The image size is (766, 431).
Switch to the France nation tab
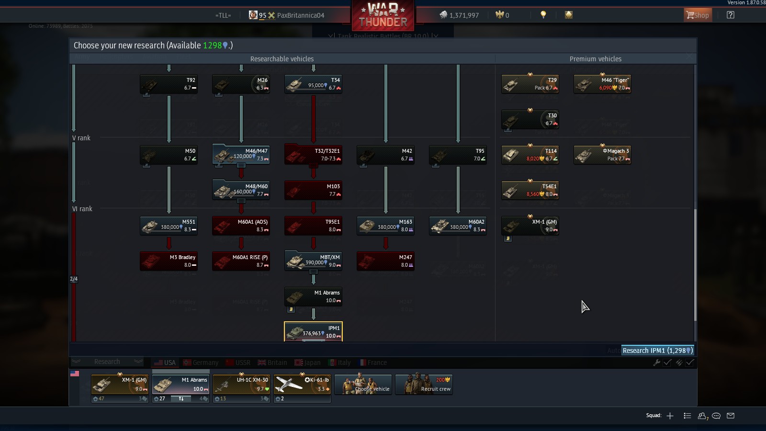pos(373,363)
